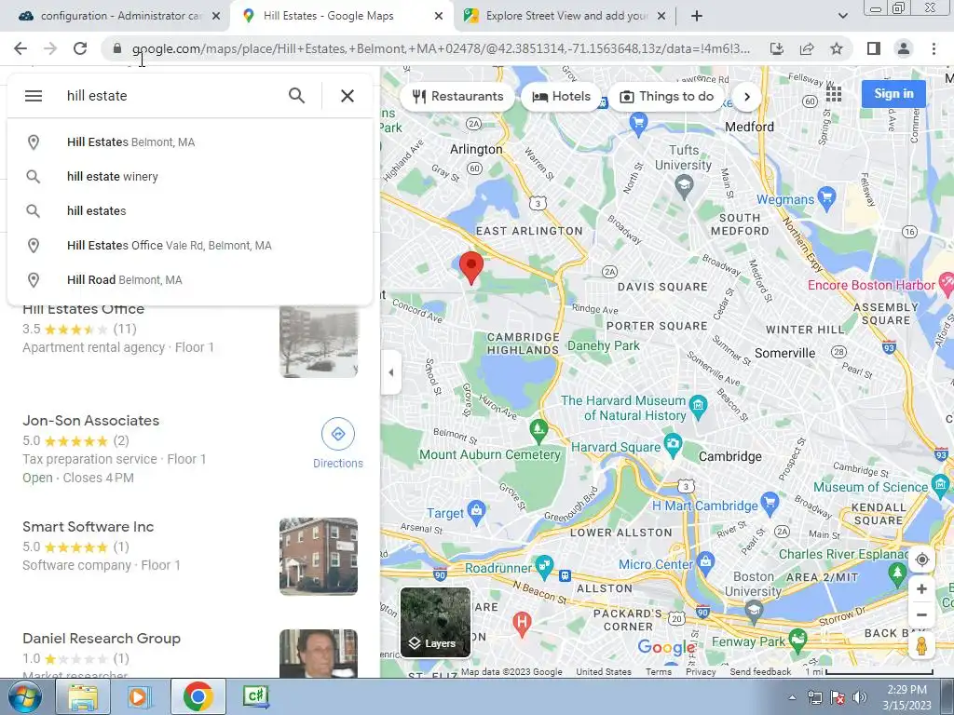Click the Roadrunner restaurant pin

pos(544,567)
